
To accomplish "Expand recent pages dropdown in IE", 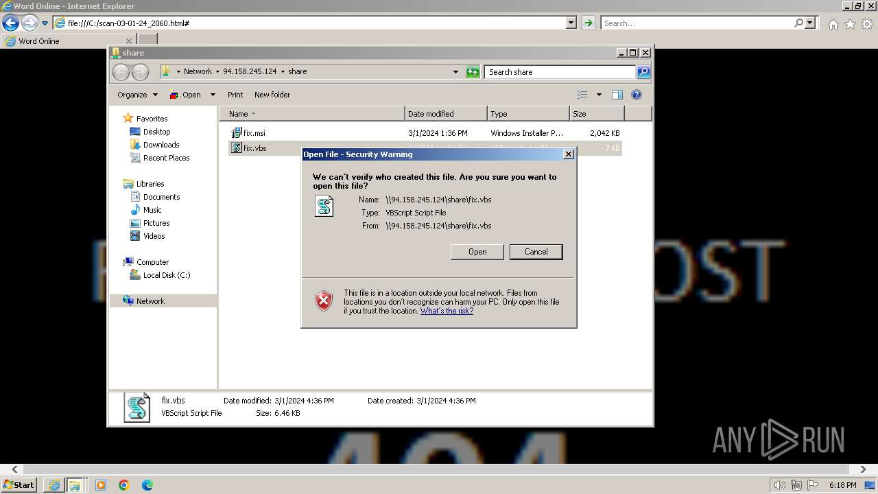I will click(45, 23).
